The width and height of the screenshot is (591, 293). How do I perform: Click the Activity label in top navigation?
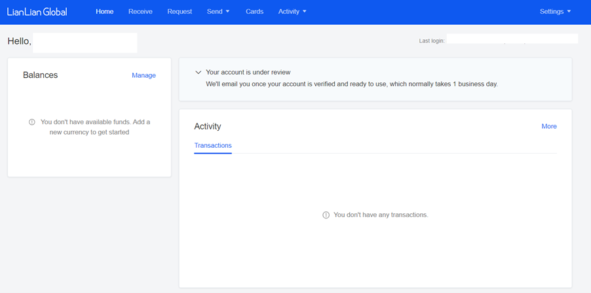click(289, 12)
